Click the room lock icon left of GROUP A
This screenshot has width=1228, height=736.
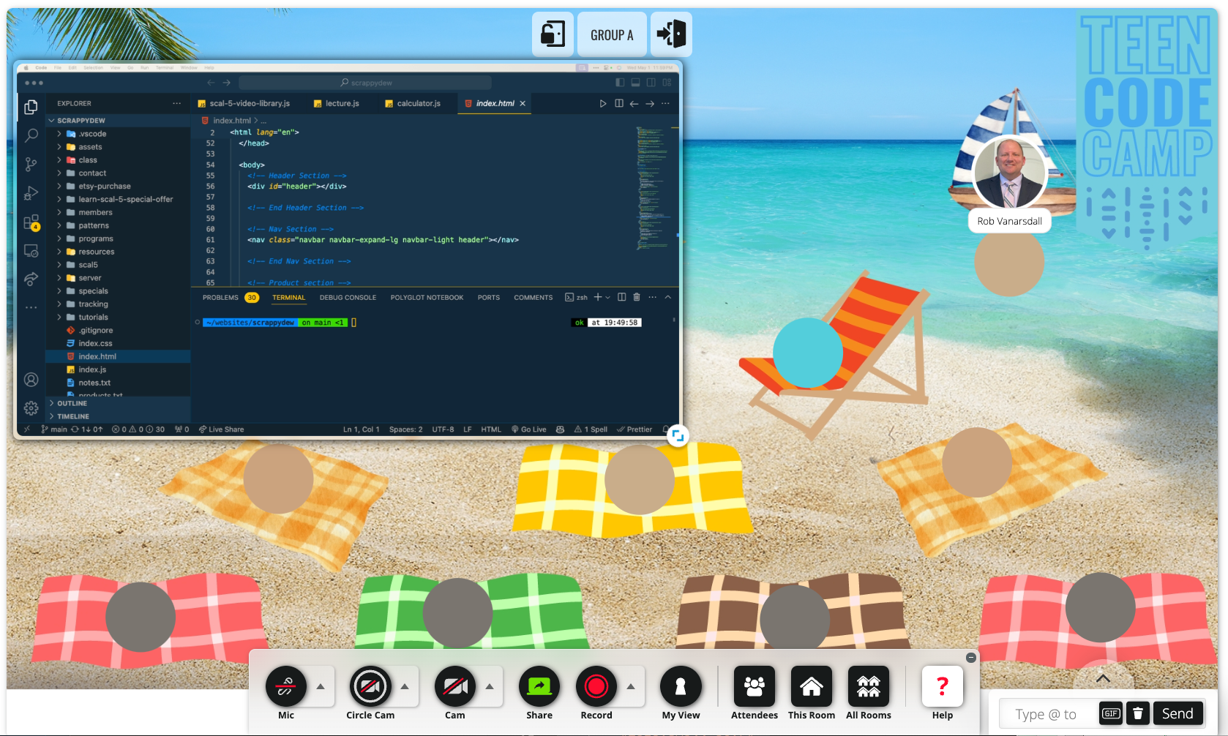(553, 34)
